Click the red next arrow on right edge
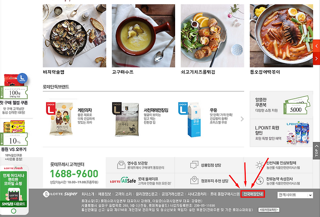Image resolution: width=320 pixels, height=217 pixels. [x=316, y=59]
